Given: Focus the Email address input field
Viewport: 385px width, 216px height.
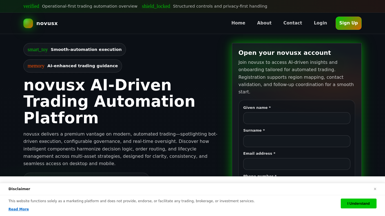Looking at the screenshot, I should coord(297,164).
